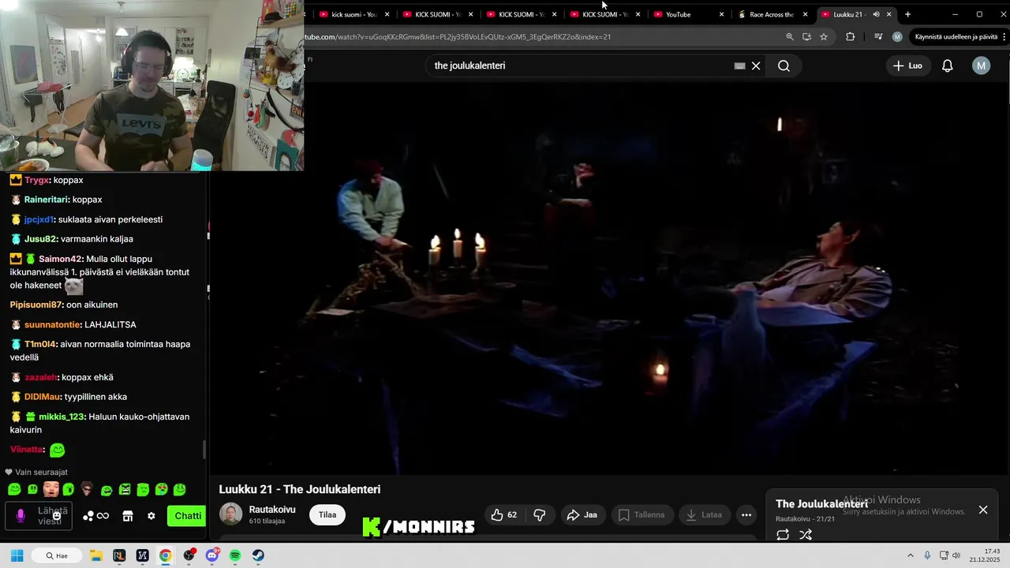The image size is (1010, 568).
Task: Open the Rautakoivu channel name link
Action: click(x=272, y=510)
